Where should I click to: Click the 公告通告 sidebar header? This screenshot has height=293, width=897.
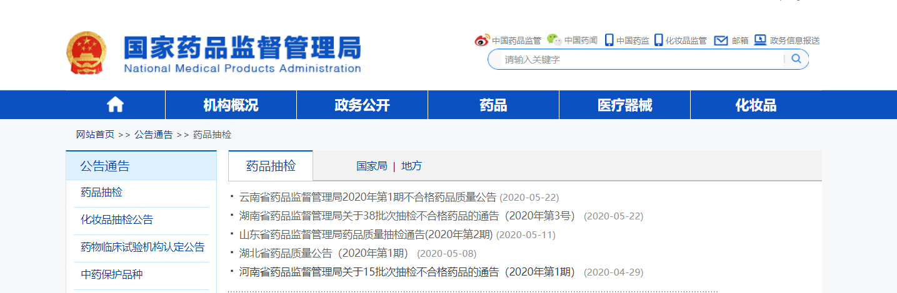(x=141, y=166)
